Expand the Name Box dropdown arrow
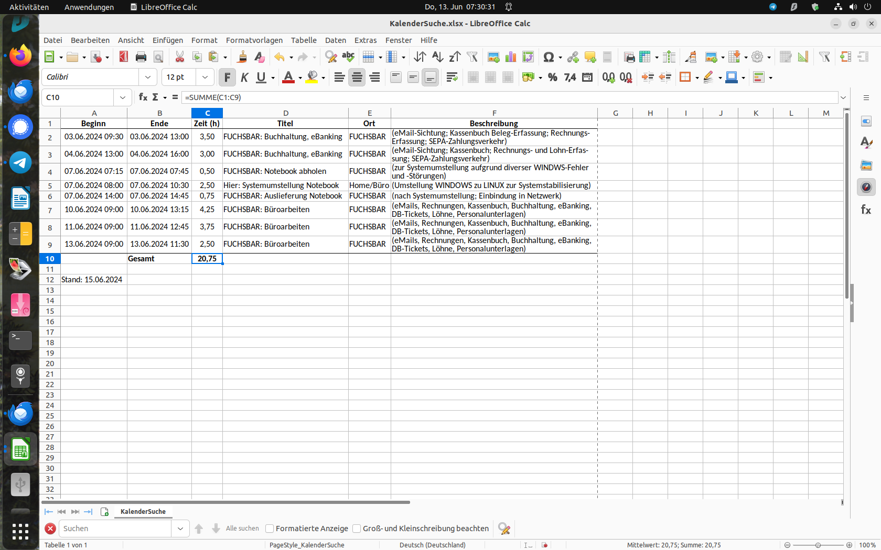 point(122,97)
